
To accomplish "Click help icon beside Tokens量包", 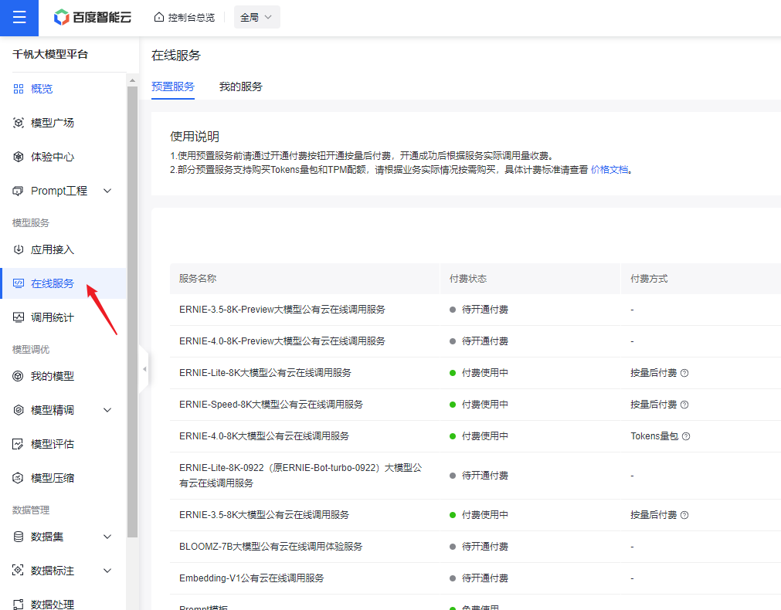I will (686, 436).
